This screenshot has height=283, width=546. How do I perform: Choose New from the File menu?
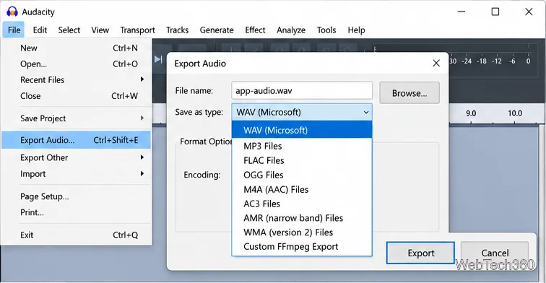coord(77,48)
